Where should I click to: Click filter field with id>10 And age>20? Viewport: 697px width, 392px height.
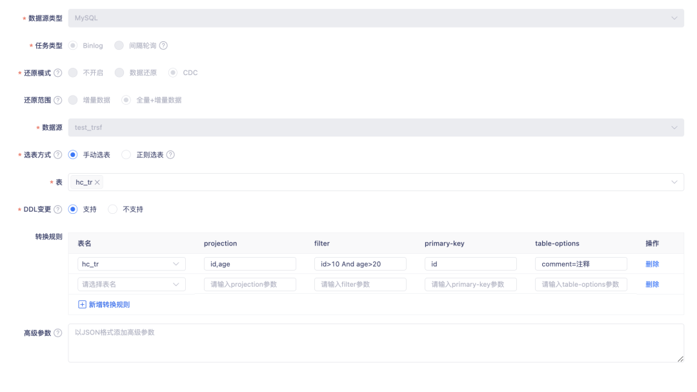360,264
